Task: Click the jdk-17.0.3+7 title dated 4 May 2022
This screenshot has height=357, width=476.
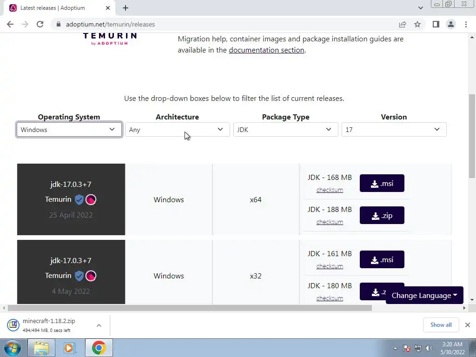Action: click(x=71, y=260)
